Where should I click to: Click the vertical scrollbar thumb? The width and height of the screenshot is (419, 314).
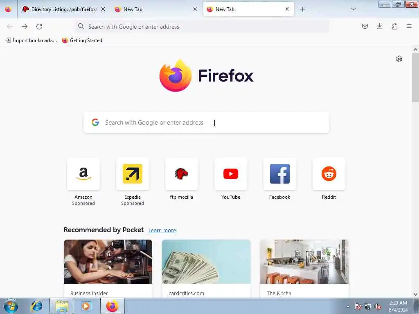(x=415, y=78)
